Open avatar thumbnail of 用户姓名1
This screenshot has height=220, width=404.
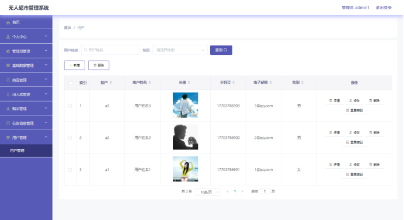tap(185, 169)
